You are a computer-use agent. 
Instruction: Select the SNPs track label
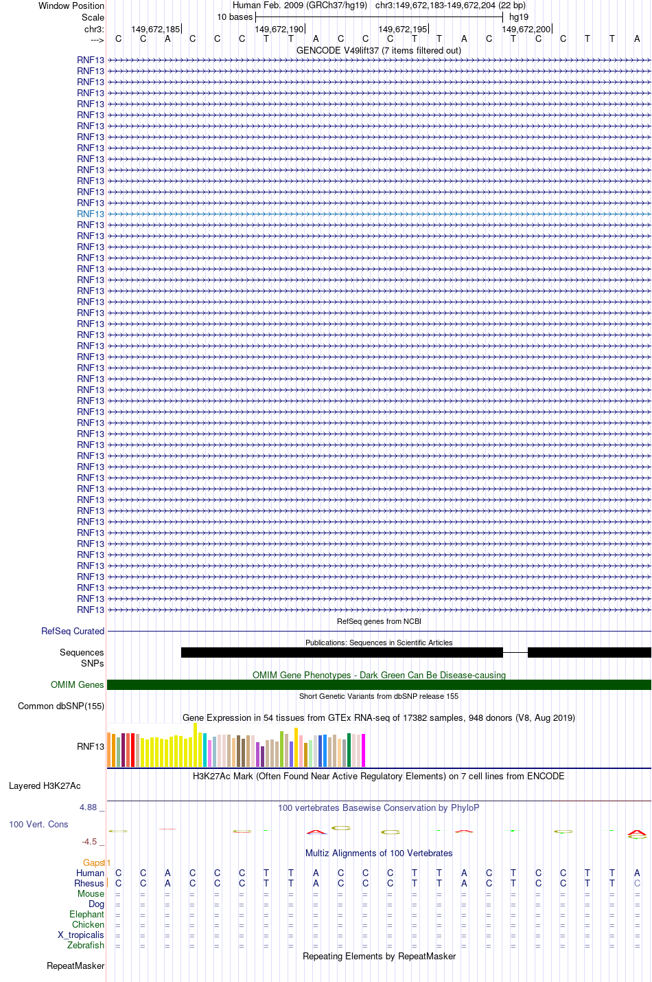(x=92, y=663)
